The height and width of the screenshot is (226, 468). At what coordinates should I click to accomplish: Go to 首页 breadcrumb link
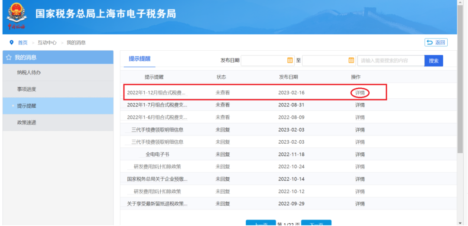pos(23,42)
